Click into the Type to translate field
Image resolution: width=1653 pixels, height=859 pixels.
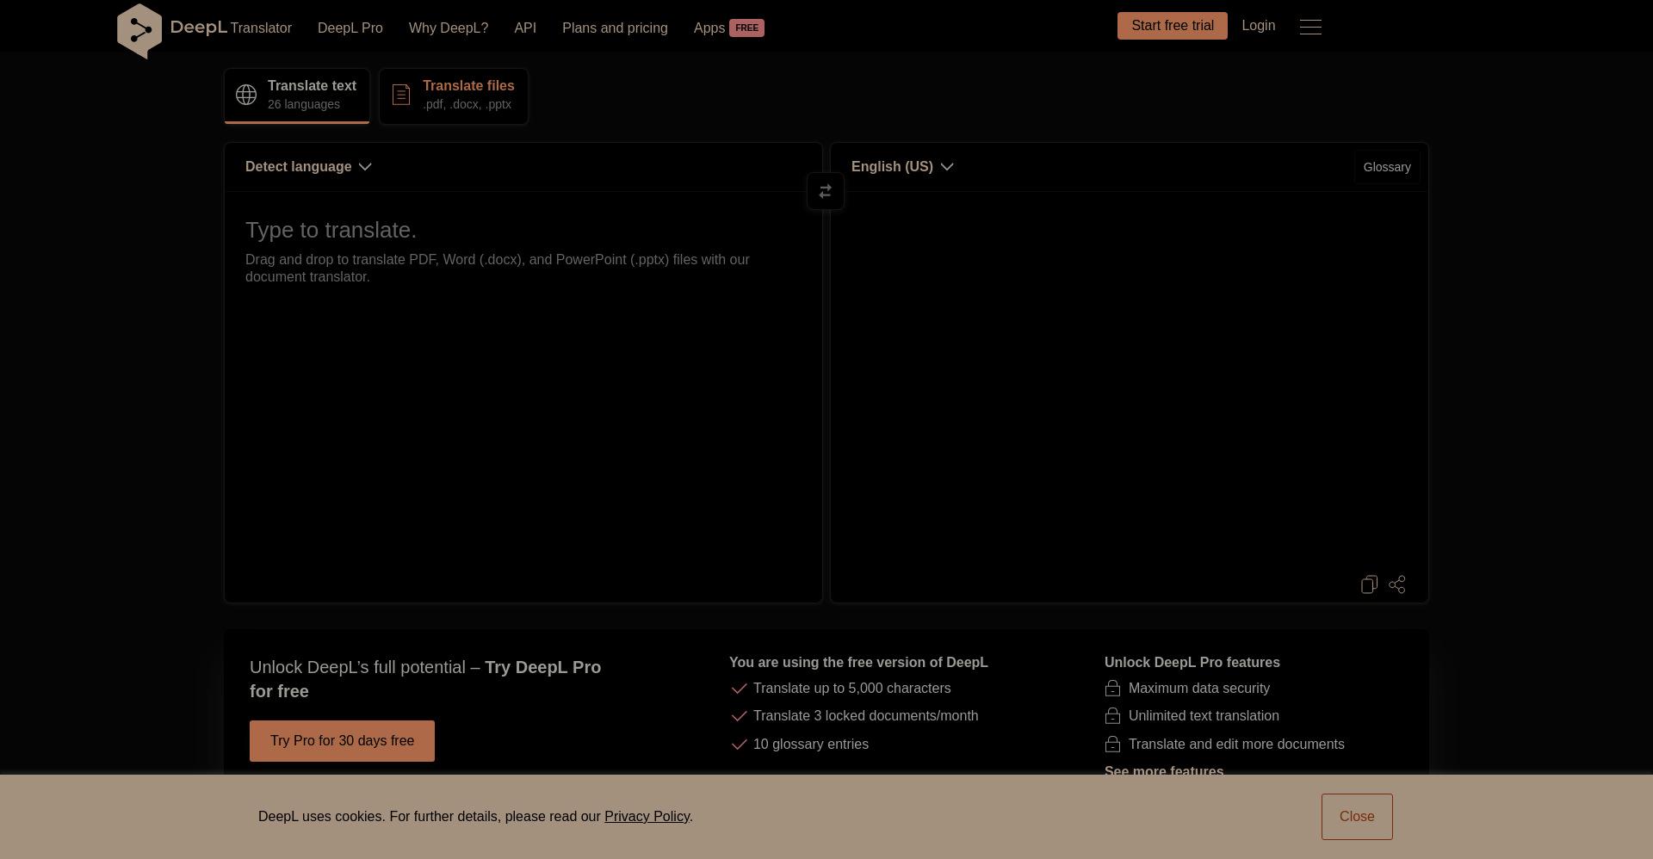[x=523, y=396]
